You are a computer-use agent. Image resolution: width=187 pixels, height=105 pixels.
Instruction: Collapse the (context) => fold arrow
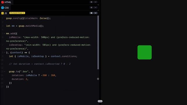5,52
